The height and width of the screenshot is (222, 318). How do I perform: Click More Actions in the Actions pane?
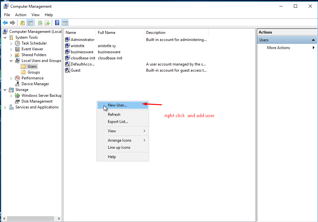[278, 47]
